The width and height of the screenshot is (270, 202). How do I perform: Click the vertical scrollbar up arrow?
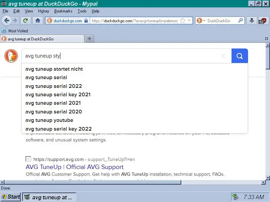268,45
